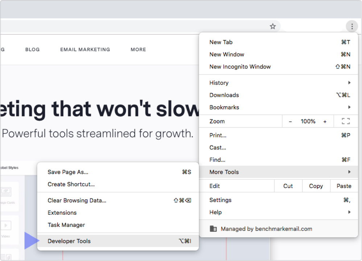Open a New Incognito Window
The image size is (362, 261).
pos(279,67)
